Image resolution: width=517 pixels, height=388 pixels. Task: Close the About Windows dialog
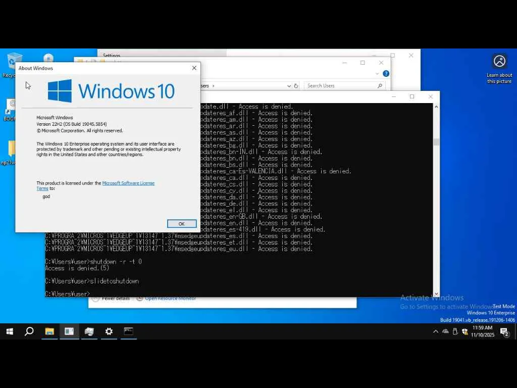(194, 68)
